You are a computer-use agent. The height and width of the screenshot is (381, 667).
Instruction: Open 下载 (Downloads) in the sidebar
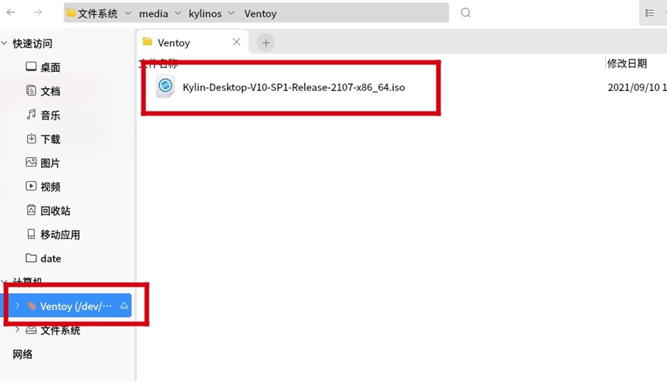coord(50,139)
